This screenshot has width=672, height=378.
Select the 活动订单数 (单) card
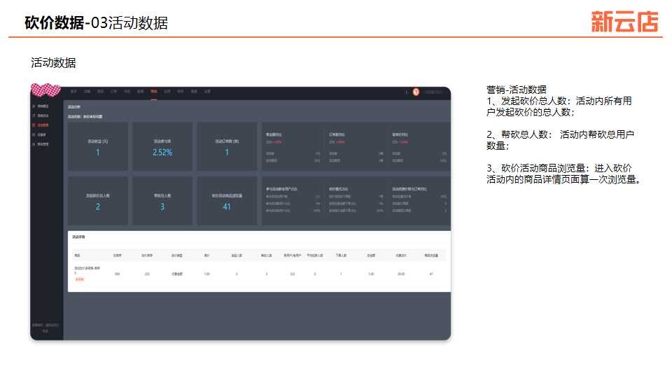[227, 146]
